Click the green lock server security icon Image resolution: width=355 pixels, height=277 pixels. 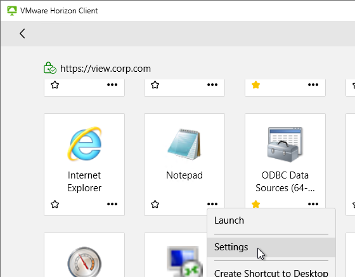pyautogui.click(x=50, y=68)
